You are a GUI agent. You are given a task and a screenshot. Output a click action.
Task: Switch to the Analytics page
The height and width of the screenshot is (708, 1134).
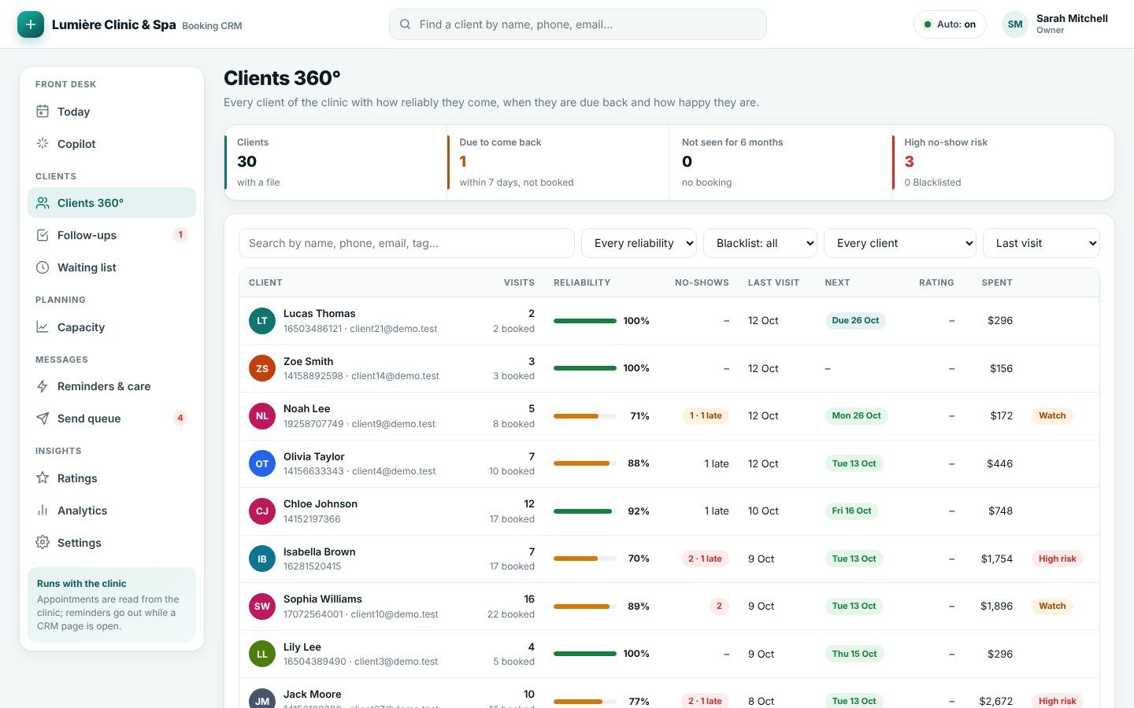coord(112,511)
